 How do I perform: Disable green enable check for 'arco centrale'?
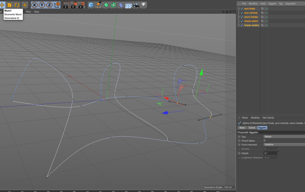pos(267,13)
